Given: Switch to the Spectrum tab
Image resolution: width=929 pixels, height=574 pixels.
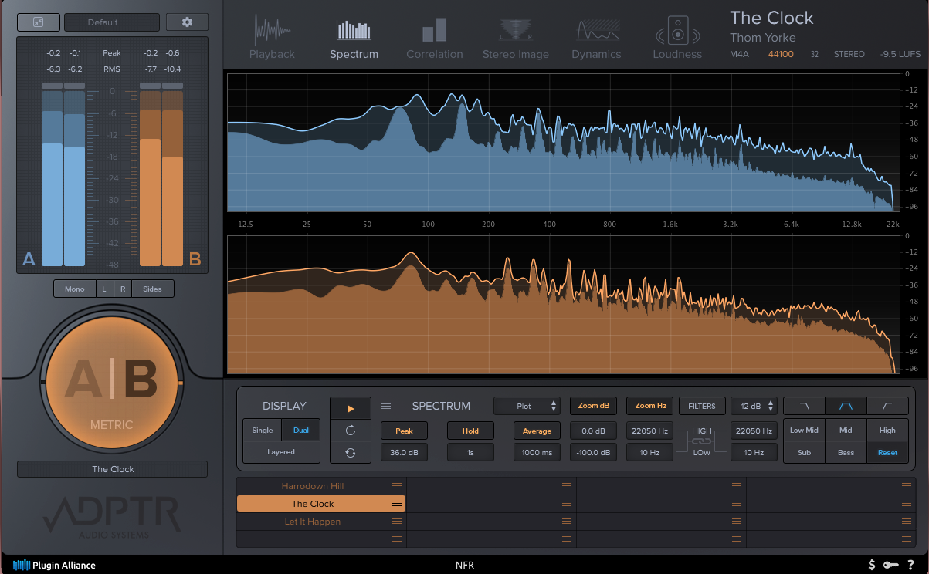Looking at the screenshot, I should [x=354, y=38].
